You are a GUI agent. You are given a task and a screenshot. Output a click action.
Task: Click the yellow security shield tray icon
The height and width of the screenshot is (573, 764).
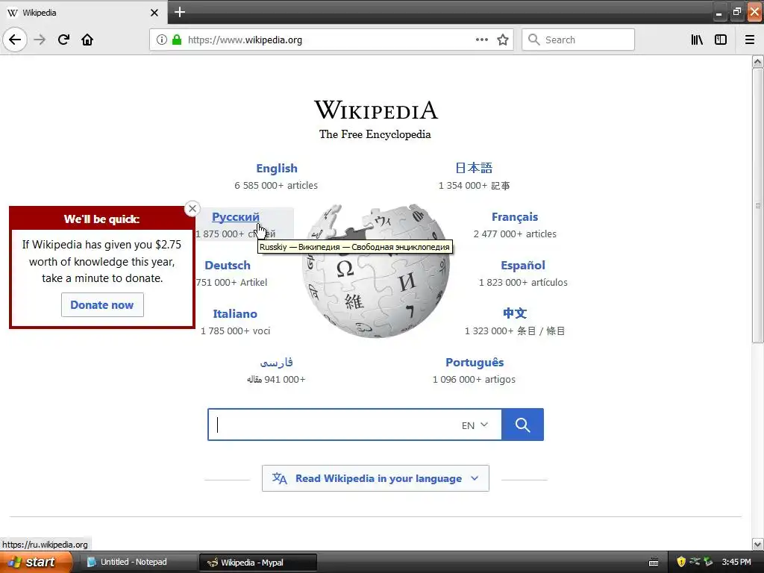(681, 562)
